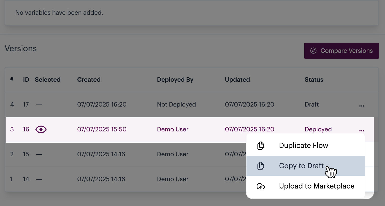Viewport: 385px width, 206px height.
Task: Select the dash in version 1's Selected column
Action: point(39,179)
